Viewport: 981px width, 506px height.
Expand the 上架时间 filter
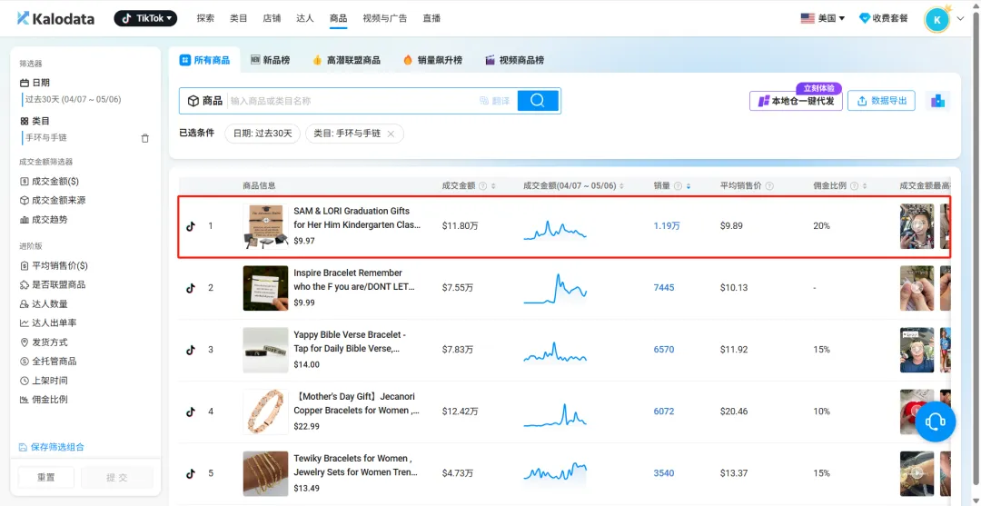coord(44,381)
